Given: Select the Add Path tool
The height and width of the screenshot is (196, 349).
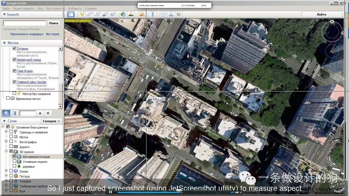Looking at the screenshot, I should pos(97,14).
